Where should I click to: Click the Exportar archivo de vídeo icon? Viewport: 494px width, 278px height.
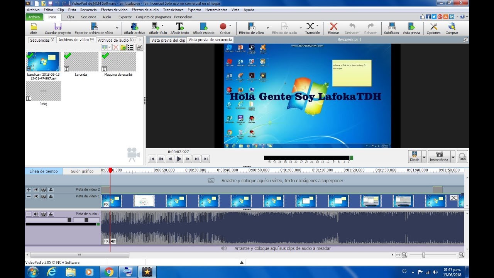pos(94,27)
